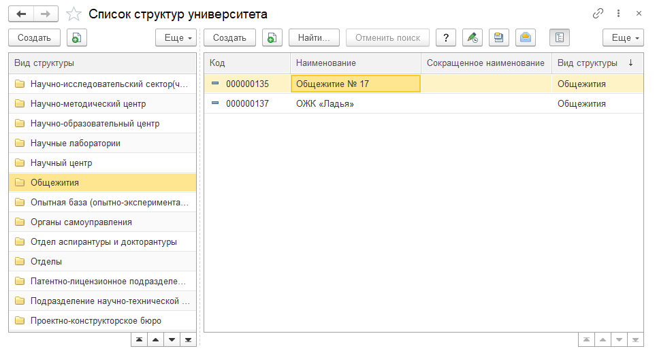Copy a structure type using the left panel copy icon
This screenshot has width=657, height=355.
point(76,37)
